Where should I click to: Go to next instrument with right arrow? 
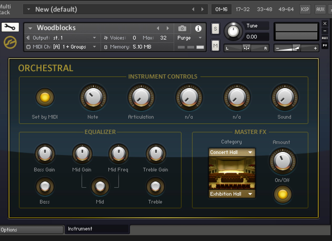tap(168, 28)
